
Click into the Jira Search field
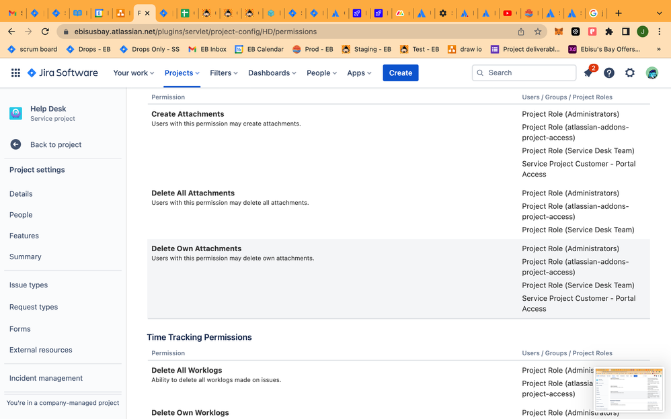pyautogui.click(x=524, y=73)
